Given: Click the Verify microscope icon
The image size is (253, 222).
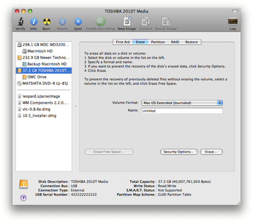Looking at the screenshot, I should coord(21,21).
